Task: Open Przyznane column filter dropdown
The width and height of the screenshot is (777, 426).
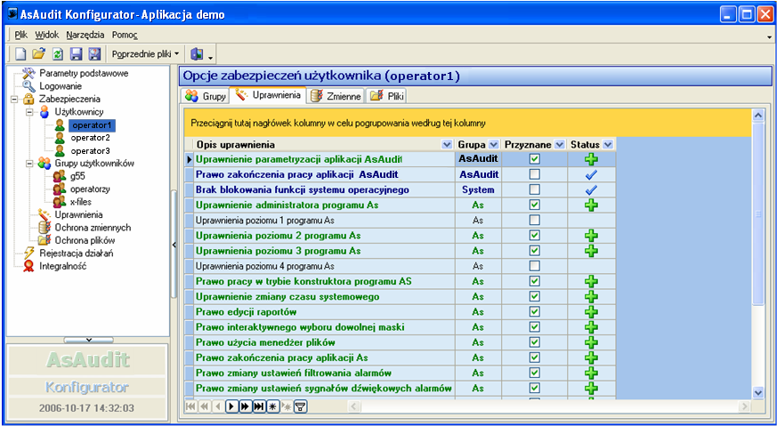Action: 560,145
